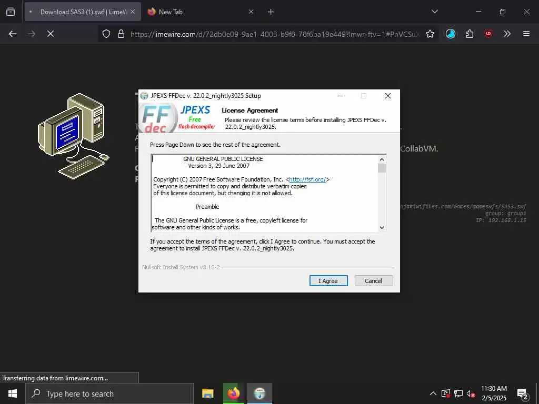The width and height of the screenshot is (539, 404).
Task: Click the license text scrollbar thumb
Action: click(x=382, y=168)
